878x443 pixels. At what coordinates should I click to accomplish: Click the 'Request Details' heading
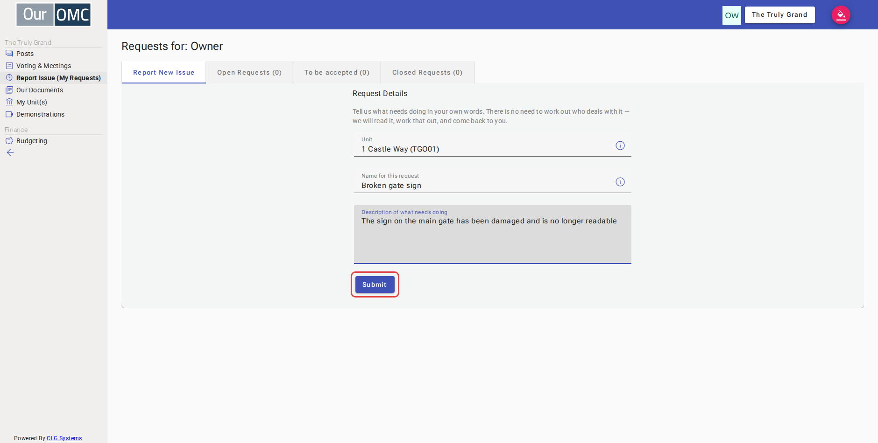[x=380, y=94]
